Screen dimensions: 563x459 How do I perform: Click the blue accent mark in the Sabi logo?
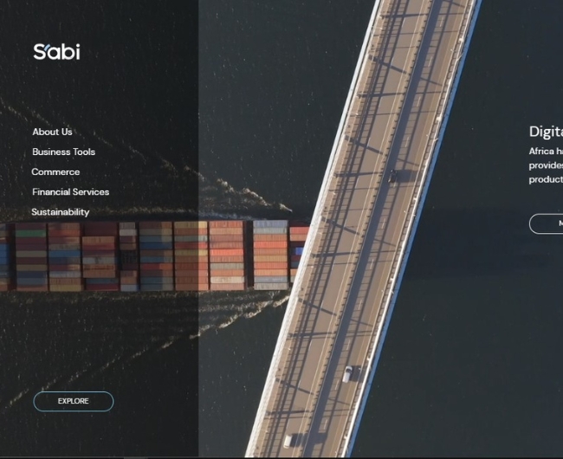(x=48, y=46)
